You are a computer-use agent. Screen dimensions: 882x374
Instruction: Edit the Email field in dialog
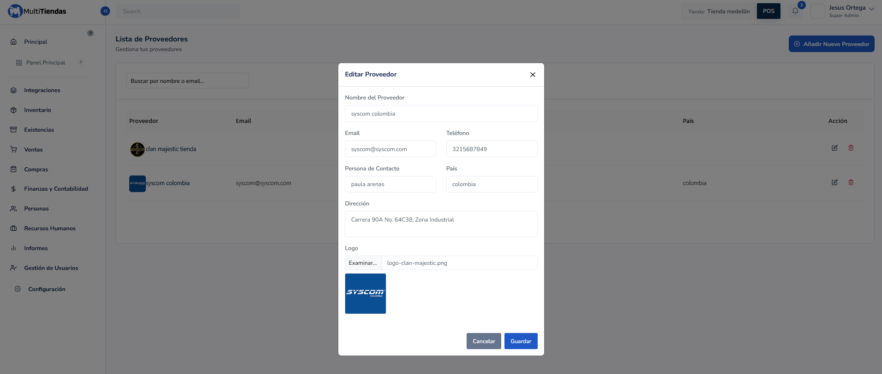coord(390,149)
